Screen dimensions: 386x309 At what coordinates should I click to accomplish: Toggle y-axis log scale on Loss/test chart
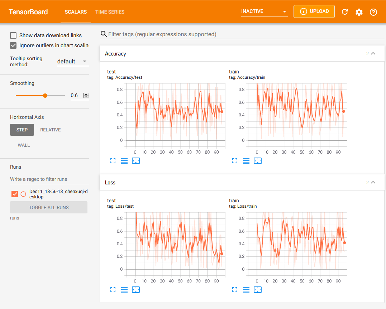pos(124,290)
